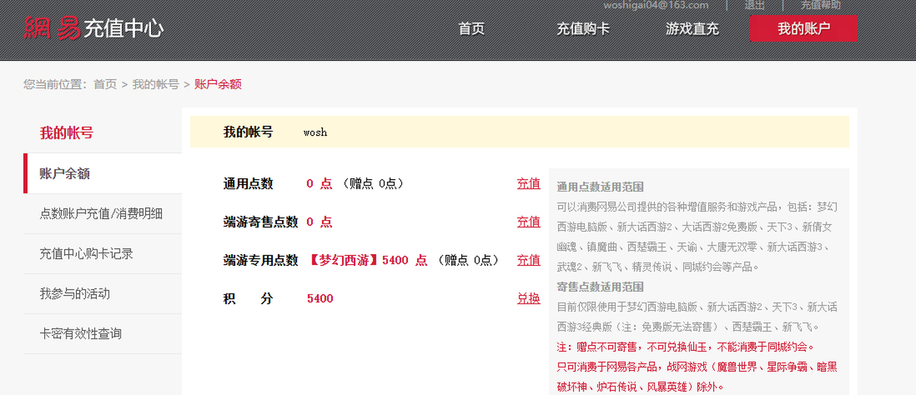Click 首页 in the breadcrumb

[105, 84]
